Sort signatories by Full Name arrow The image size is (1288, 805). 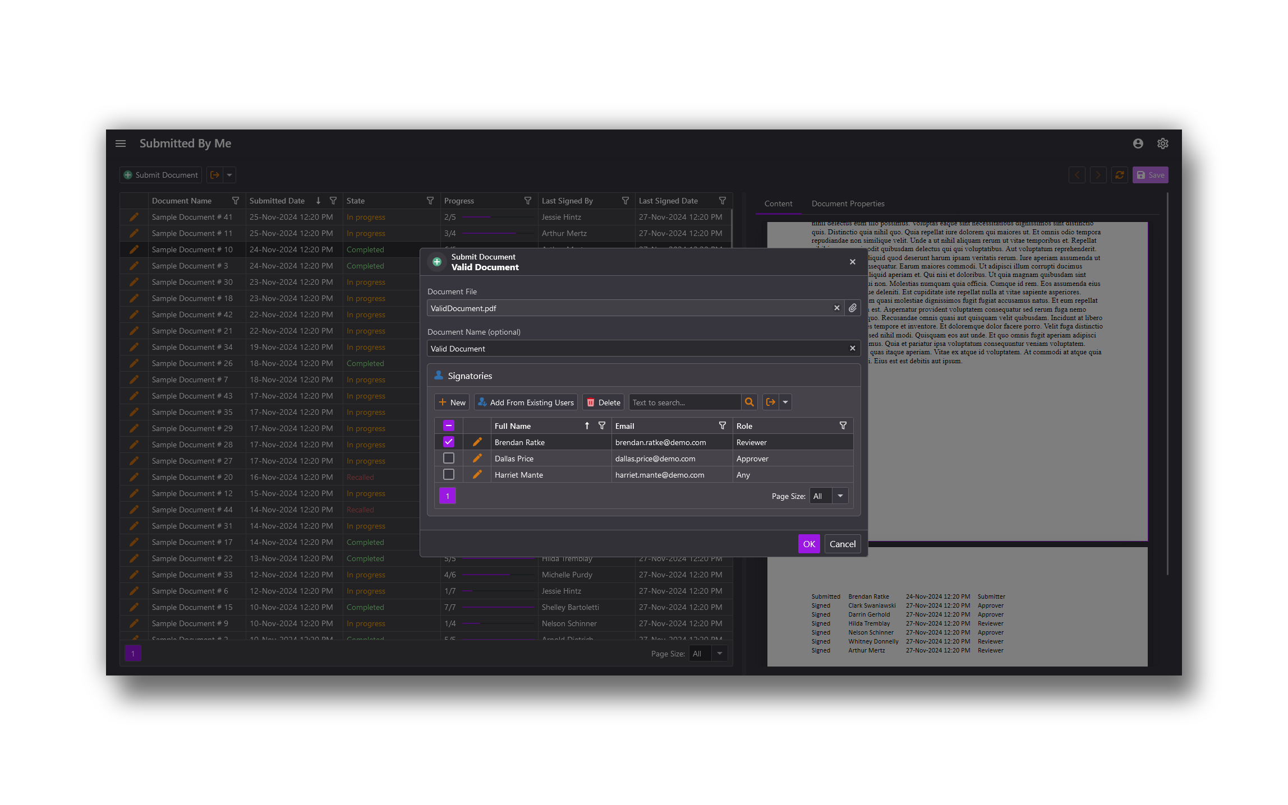click(x=586, y=425)
